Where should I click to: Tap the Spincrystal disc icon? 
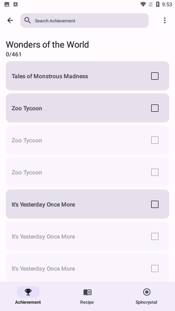coord(147,292)
